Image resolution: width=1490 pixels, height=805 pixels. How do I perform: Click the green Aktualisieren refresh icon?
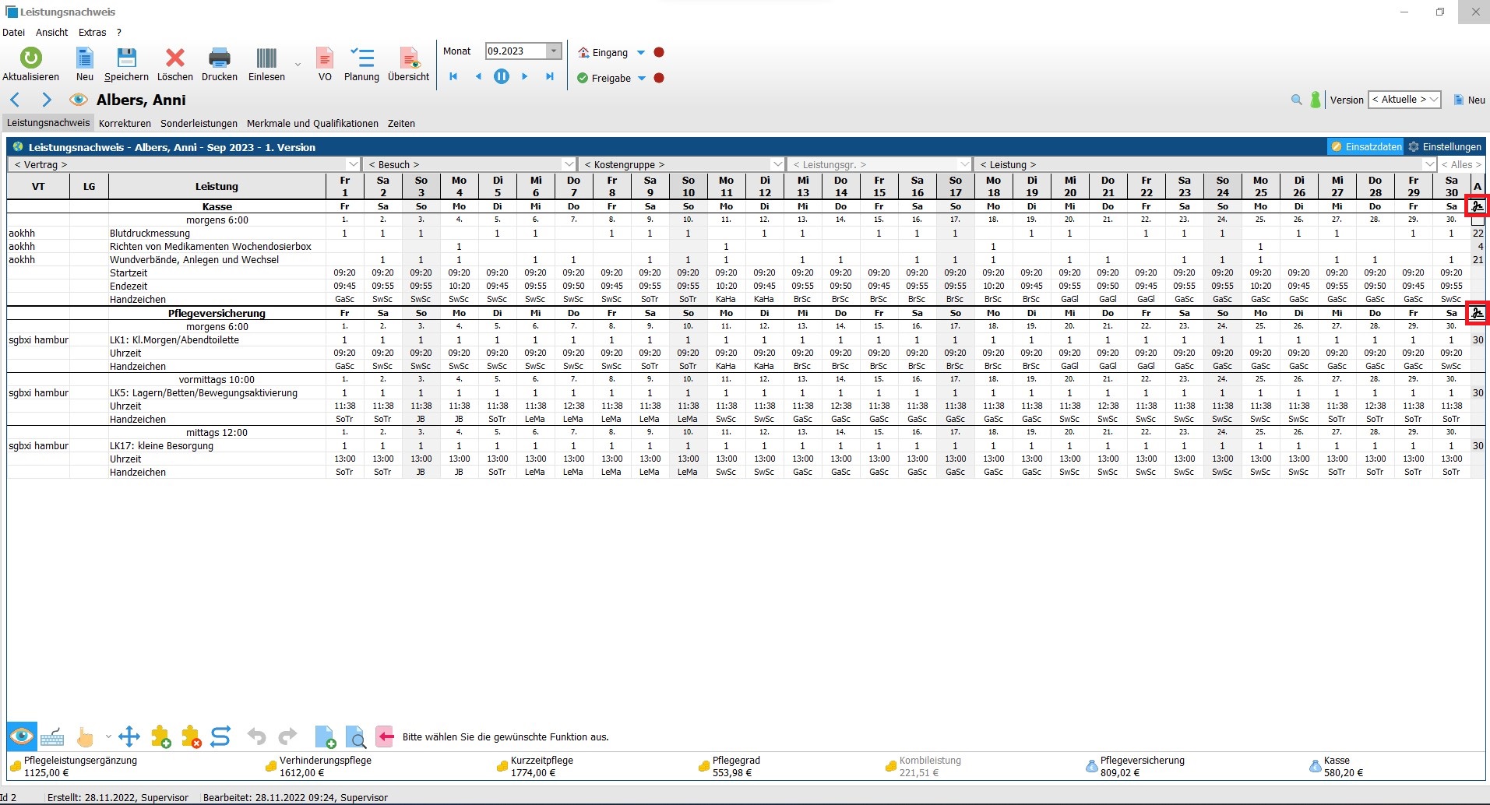30,58
